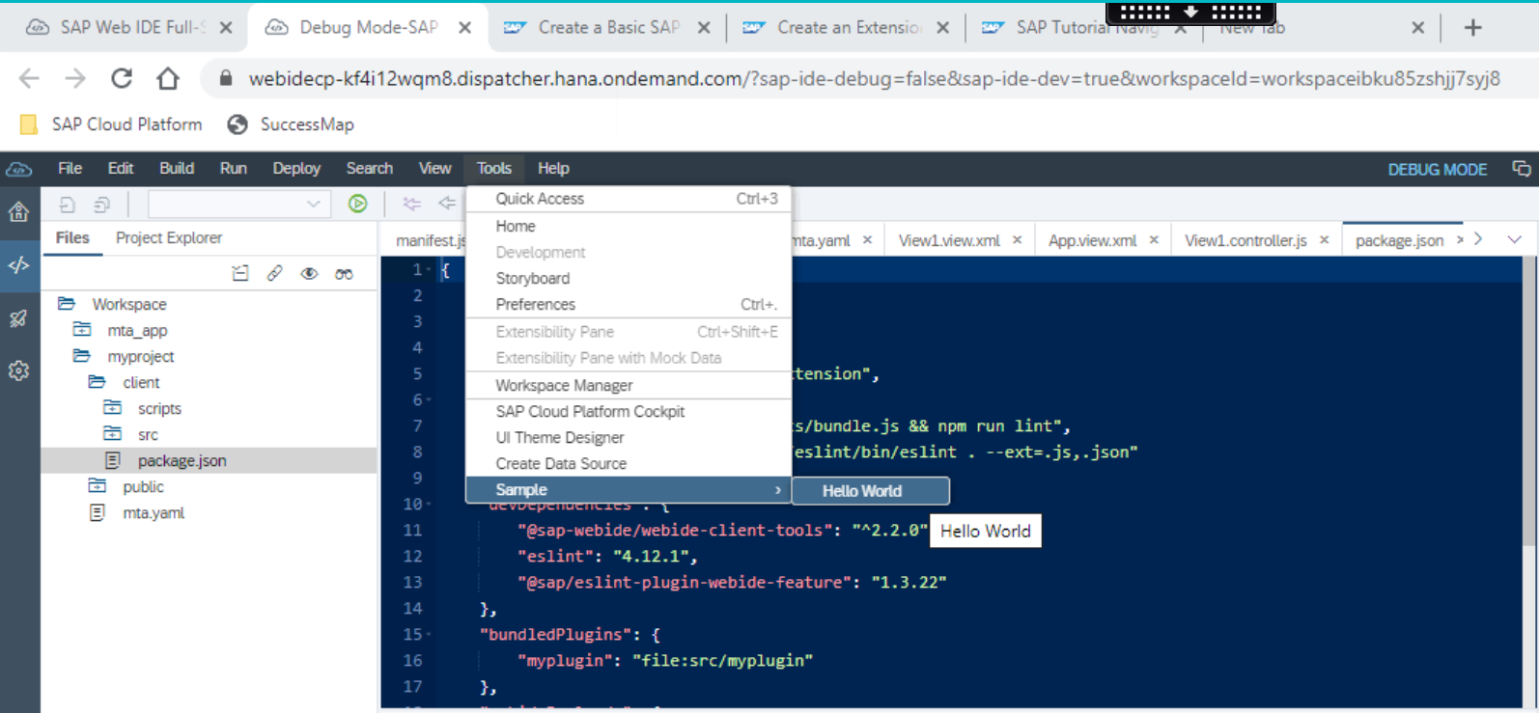Close the Debug Mode-SAP browser tab
1539x713 pixels.
click(464, 28)
